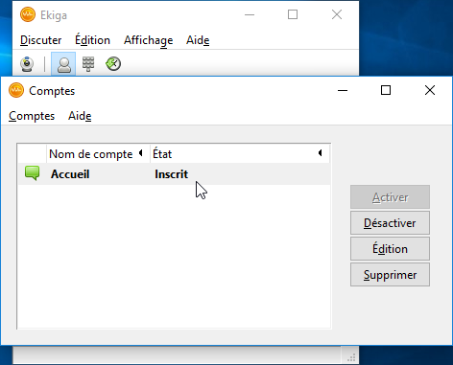
Task: Open the Aide menu in Ekiga window
Action: tap(198, 40)
